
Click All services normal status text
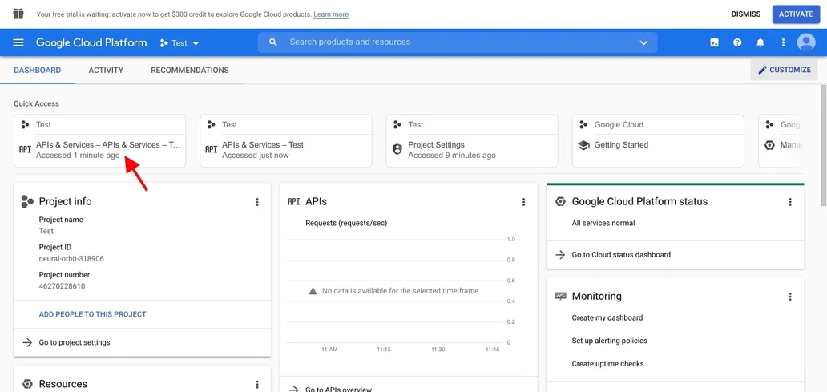(603, 223)
